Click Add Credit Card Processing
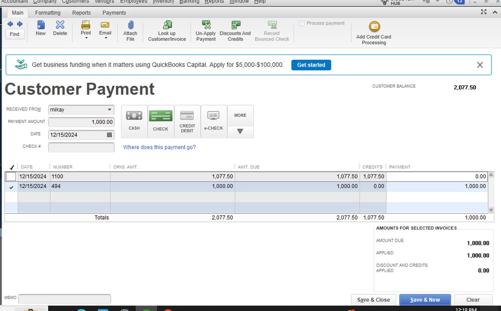This screenshot has height=311, width=501. 374,33
